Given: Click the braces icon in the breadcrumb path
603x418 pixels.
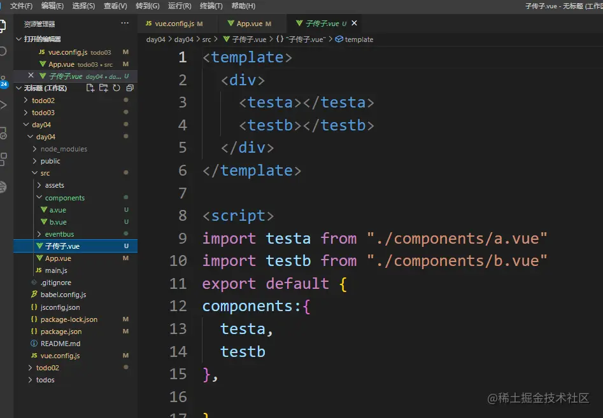Looking at the screenshot, I should coord(280,39).
